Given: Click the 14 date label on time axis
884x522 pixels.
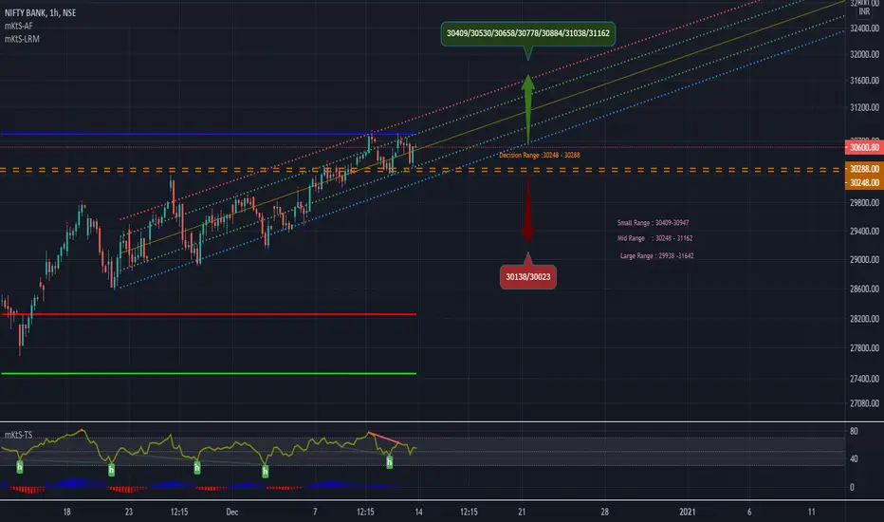Looking at the screenshot, I should coord(418,512).
